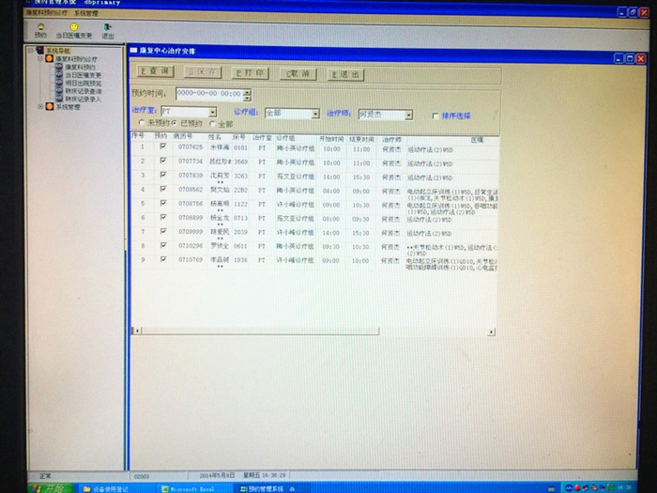Open 当日医嘱变更 smiley toolbar icon
Screen dimensions: 657x493
tap(74, 27)
